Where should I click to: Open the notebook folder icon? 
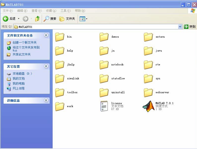[104, 65]
